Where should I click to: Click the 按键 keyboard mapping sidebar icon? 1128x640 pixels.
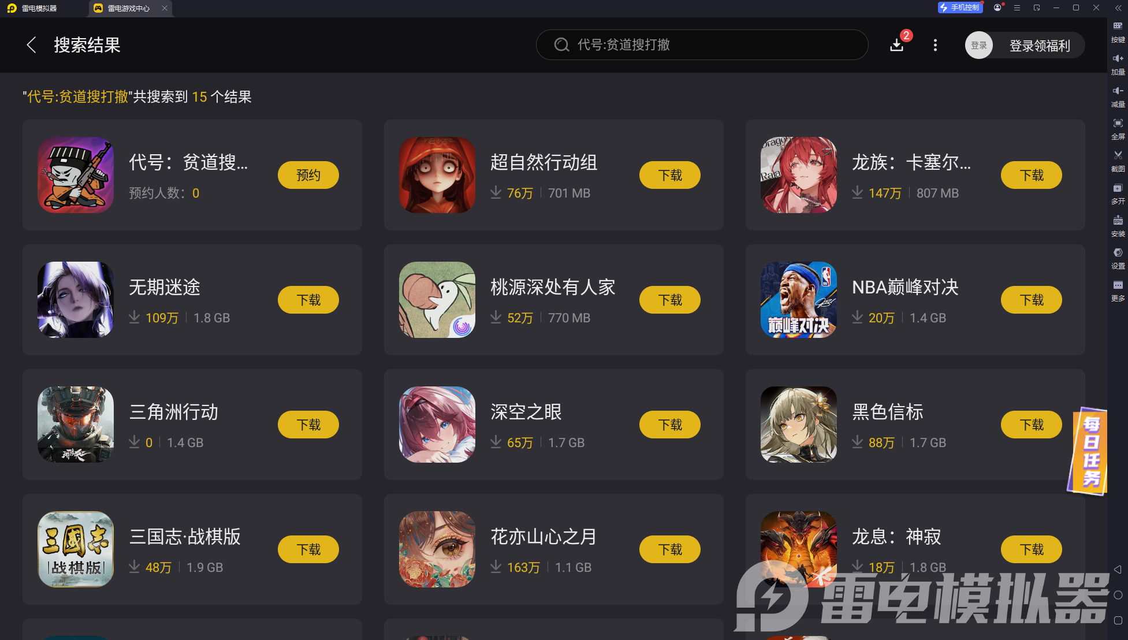pos(1118,31)
